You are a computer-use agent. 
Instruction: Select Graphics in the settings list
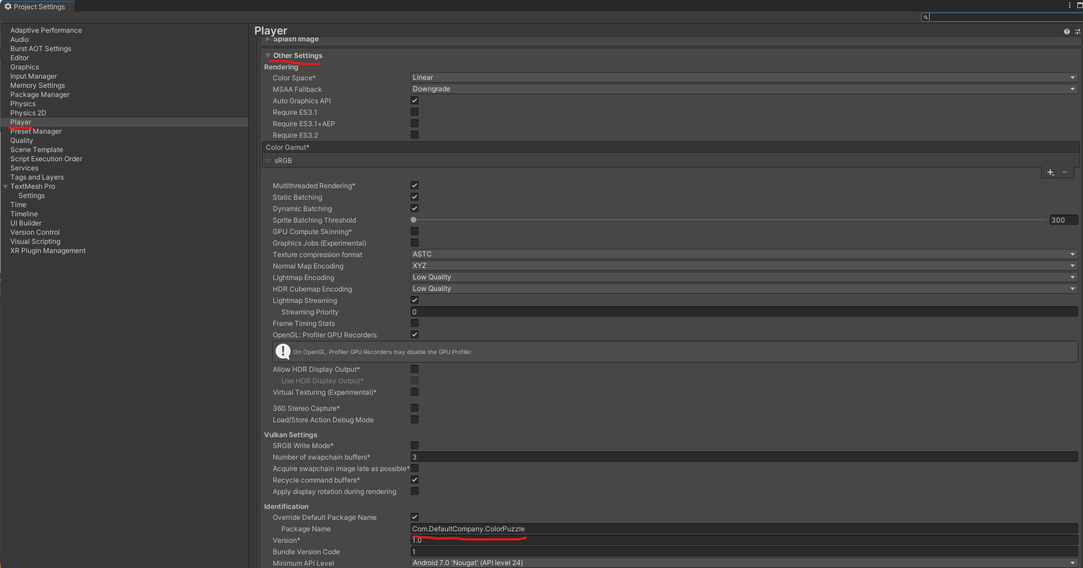coord(25,67)
